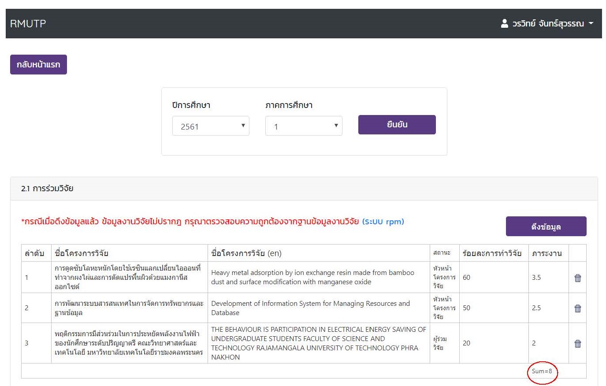Click the user profile icon in header
606x386 pixels.
505,23
